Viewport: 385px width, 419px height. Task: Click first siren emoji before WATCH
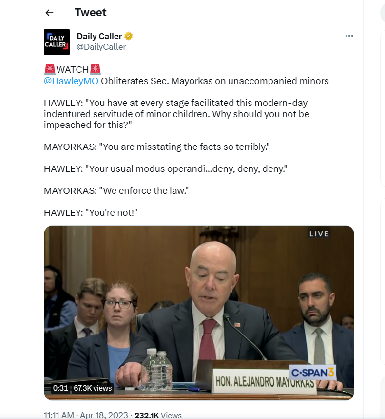(50, 69)
